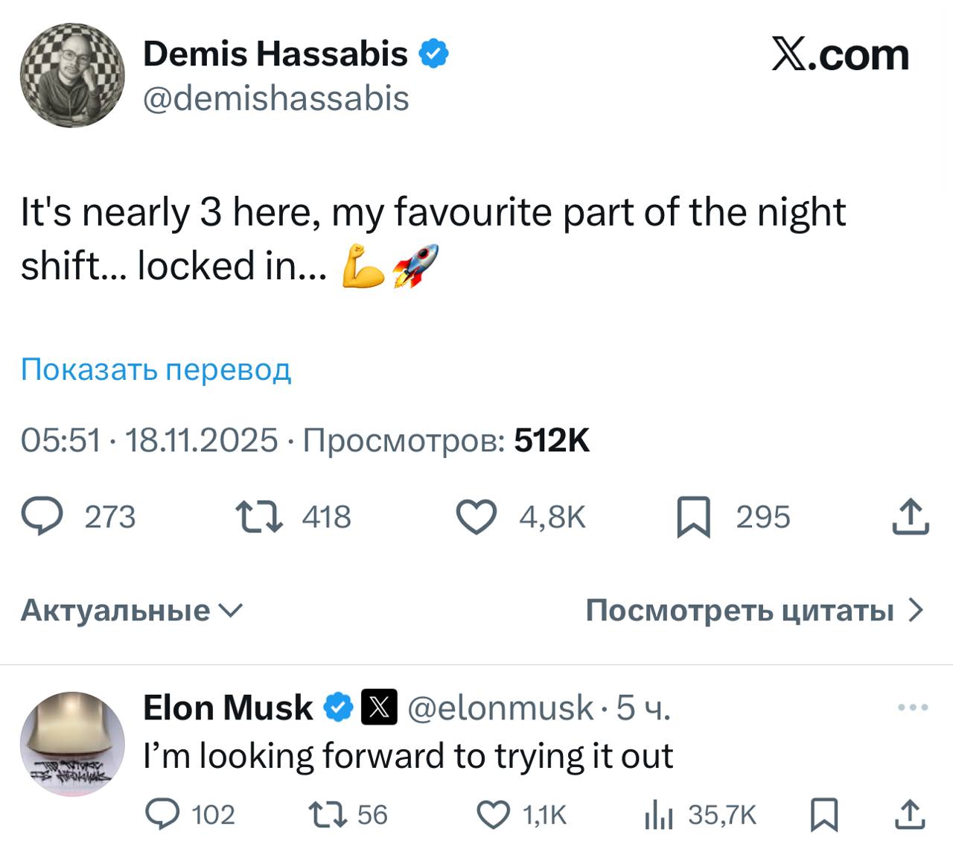Bookmark the Demis Hassabis post
Image resolution: width=953 pixels, height=858 pixels.
(693, 518)
